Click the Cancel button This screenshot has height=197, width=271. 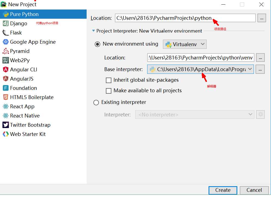(254, 190)
